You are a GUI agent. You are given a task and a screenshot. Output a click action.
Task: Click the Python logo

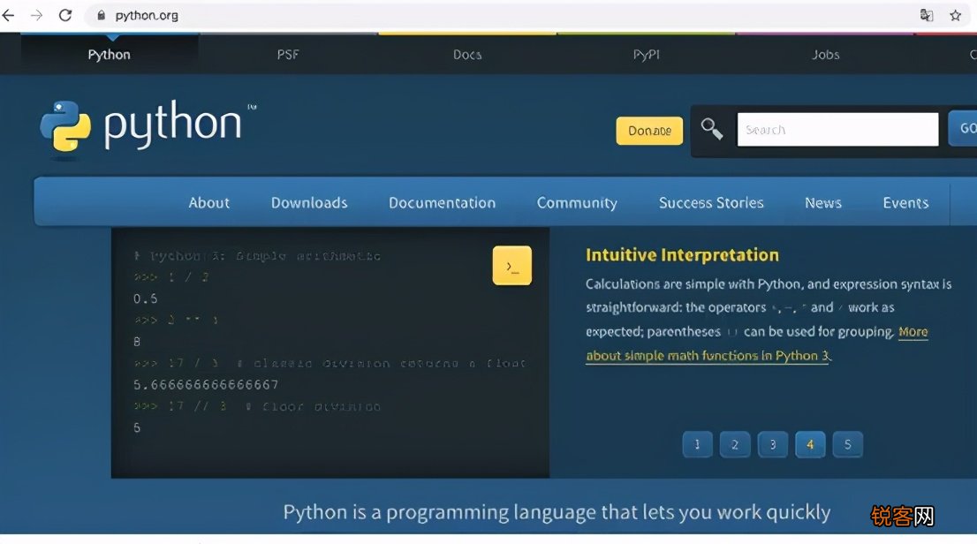[x=148, y=126]
